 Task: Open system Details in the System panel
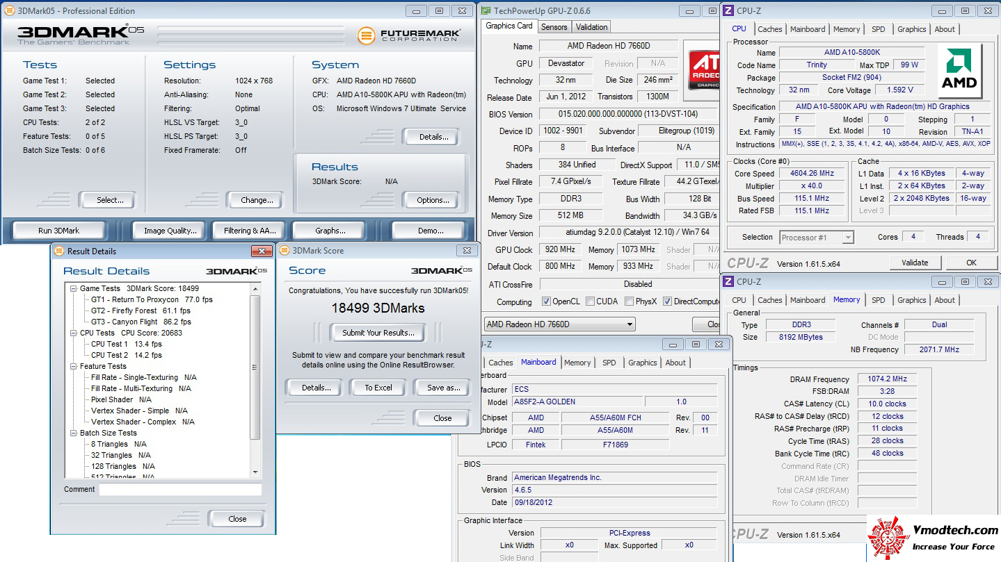(432, 137)
